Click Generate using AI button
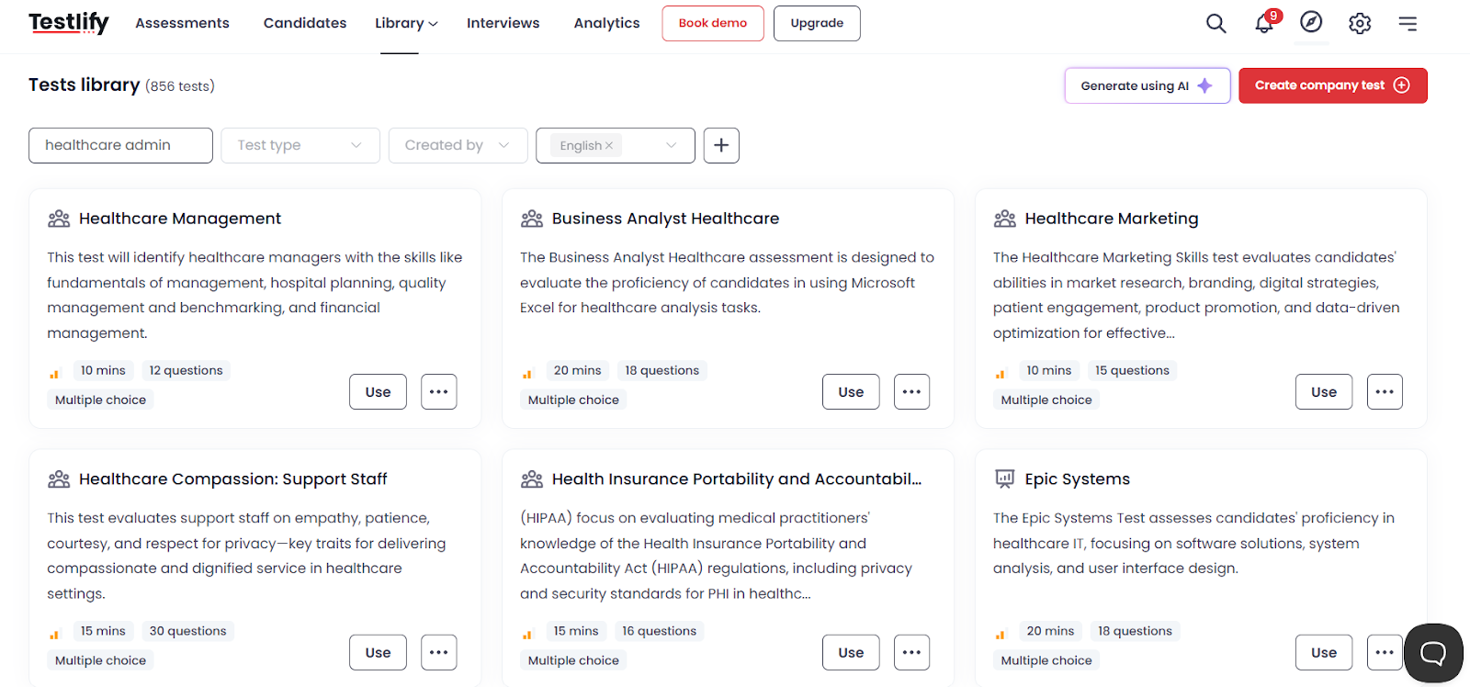The image size is (1470, 687). tap(1148, 85)
